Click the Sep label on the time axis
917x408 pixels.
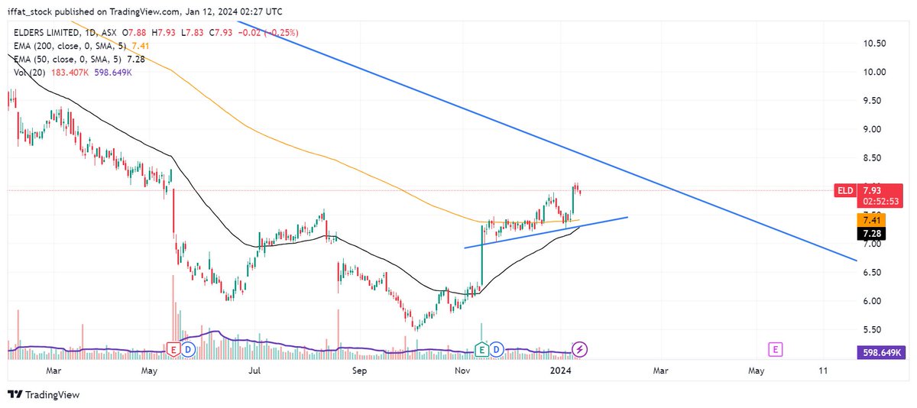pyautogui.click(x=360, y=371)
